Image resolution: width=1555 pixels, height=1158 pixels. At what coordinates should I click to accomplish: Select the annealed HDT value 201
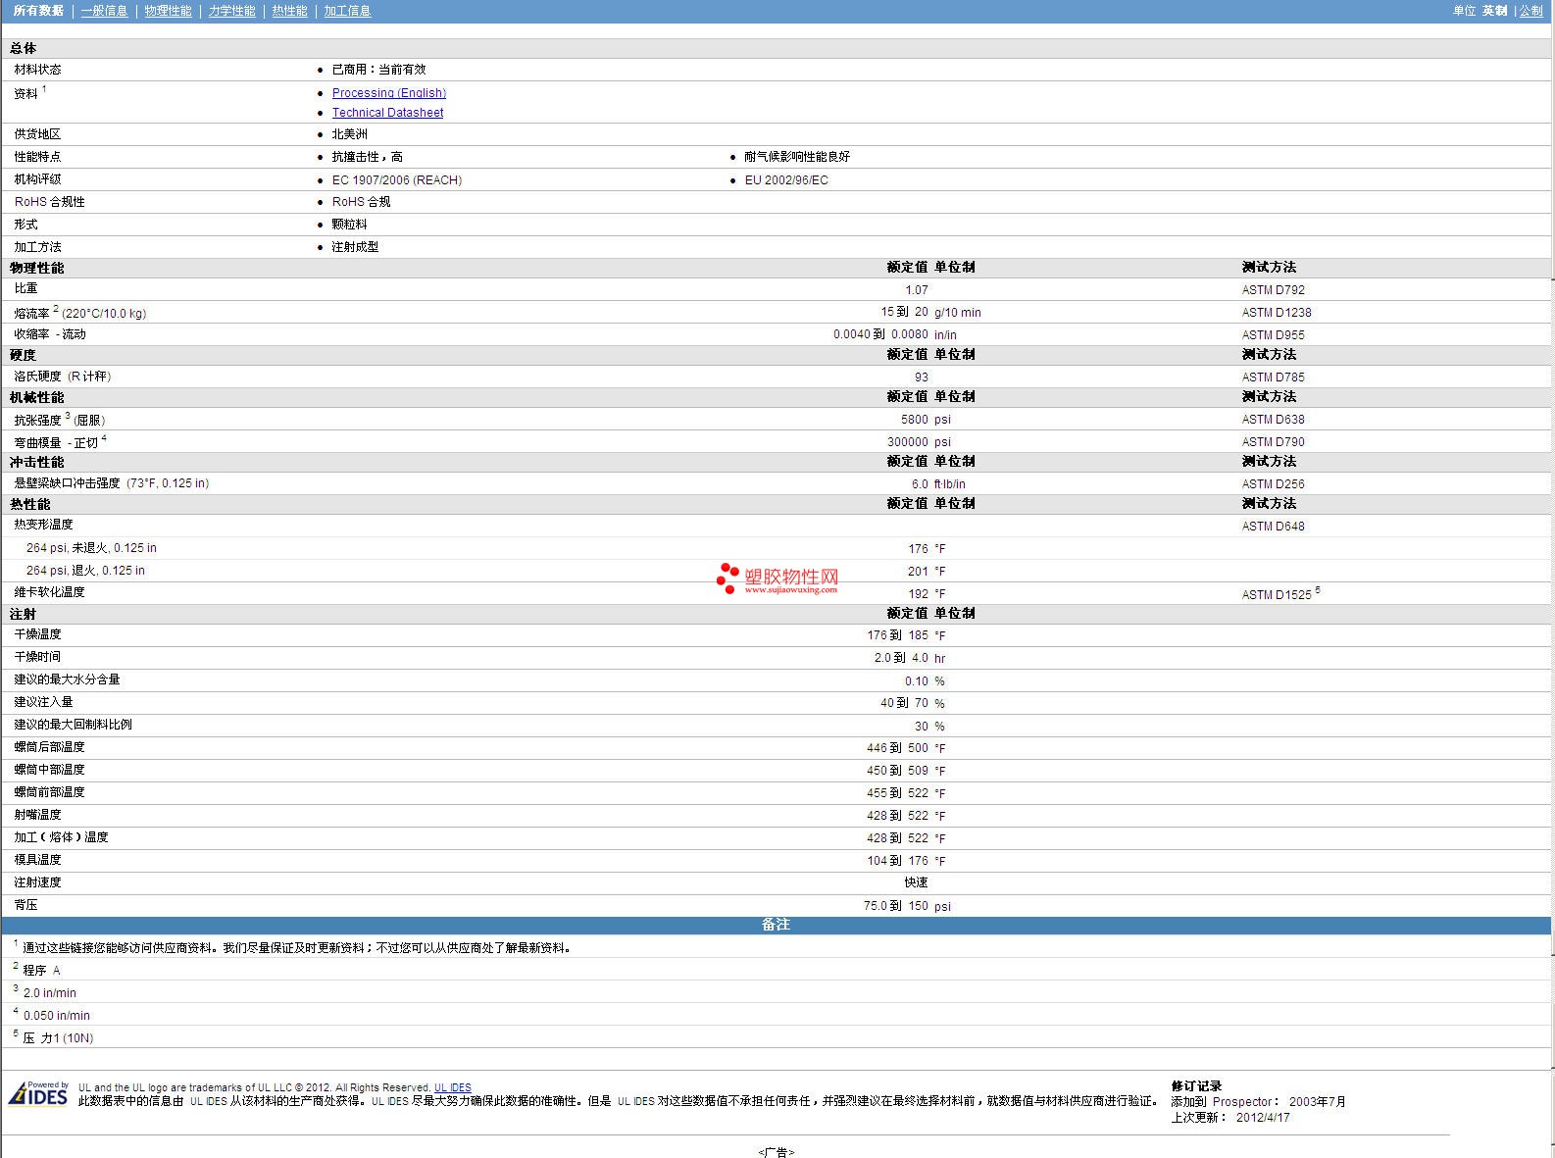point(918,572)
